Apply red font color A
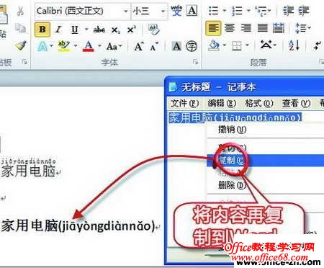This screenshot has width=324, height=268. (x=89, y=46)
